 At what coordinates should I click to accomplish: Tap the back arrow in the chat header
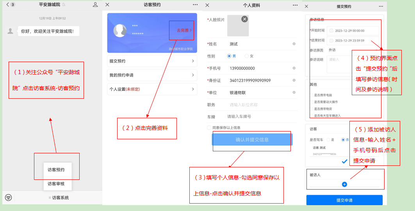pyautogui.click(x=7, y=5)
